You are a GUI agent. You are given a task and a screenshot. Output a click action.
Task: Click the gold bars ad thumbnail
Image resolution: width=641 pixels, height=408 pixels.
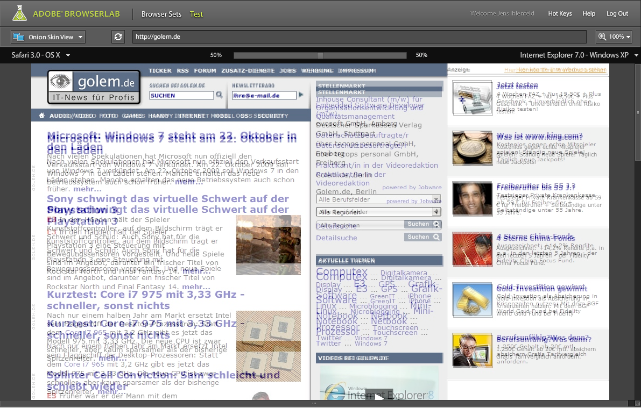[x=472, y=300]
